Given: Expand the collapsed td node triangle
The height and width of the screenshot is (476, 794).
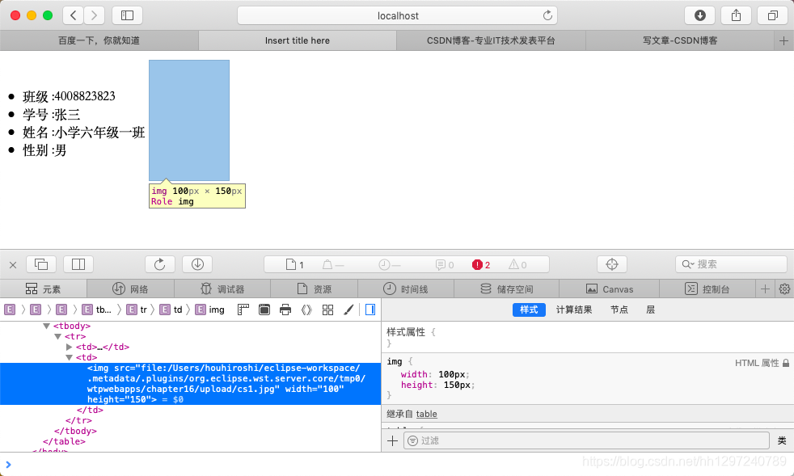Looking at the screenshot, I should click(x=70, y=347).
